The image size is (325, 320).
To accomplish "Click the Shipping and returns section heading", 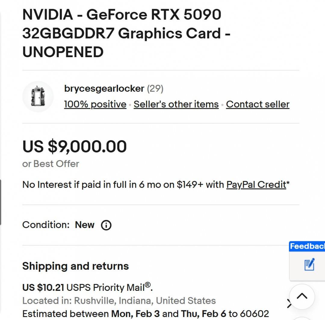I will pos(75,266).
